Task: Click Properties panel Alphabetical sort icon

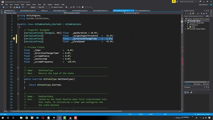Action: point(188,93)
